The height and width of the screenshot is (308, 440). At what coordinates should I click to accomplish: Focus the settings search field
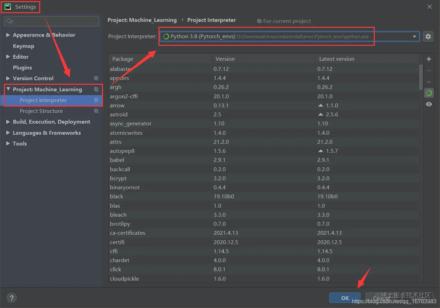point(51,22)
